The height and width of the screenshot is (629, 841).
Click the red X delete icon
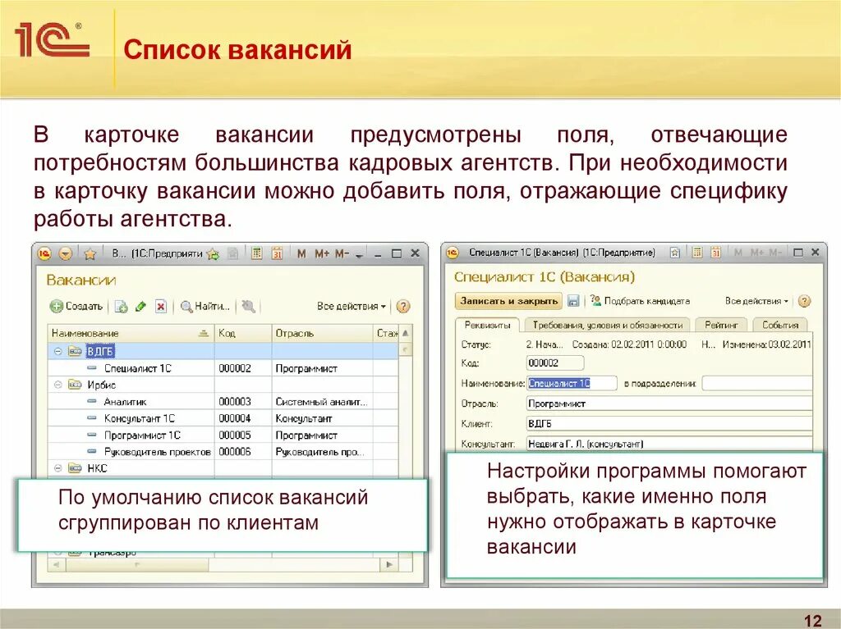tap(159, 306)
